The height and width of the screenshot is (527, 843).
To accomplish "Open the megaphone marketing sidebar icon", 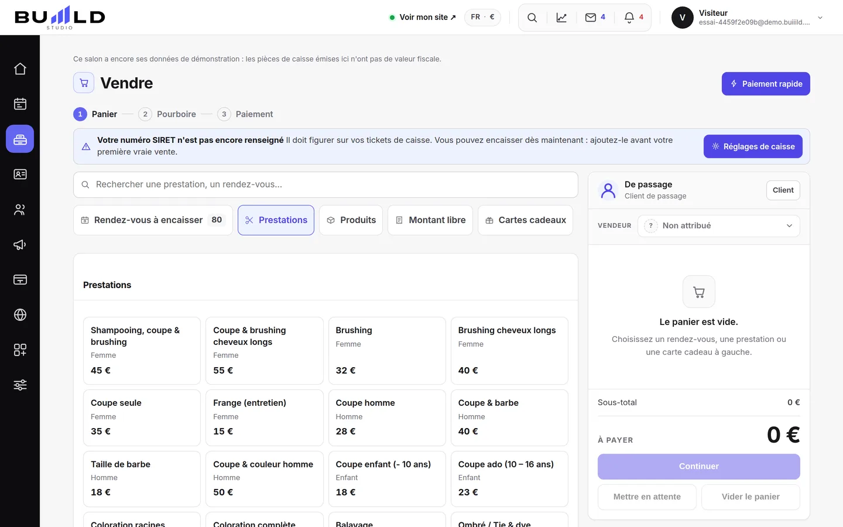I will [20, 245].
